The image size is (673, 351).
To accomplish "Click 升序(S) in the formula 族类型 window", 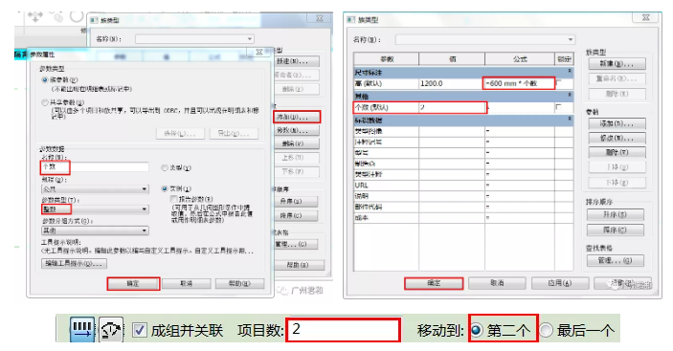I will pos(615,214).
